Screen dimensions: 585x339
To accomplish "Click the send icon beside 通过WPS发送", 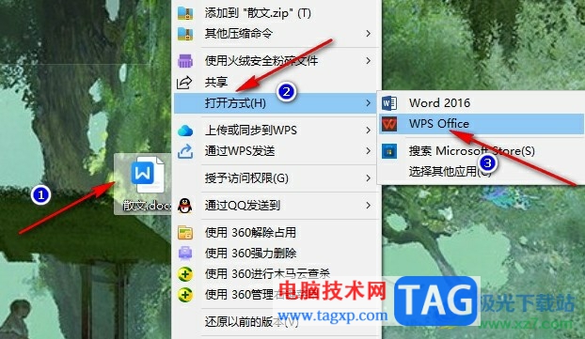I will (x=185, y=151).
